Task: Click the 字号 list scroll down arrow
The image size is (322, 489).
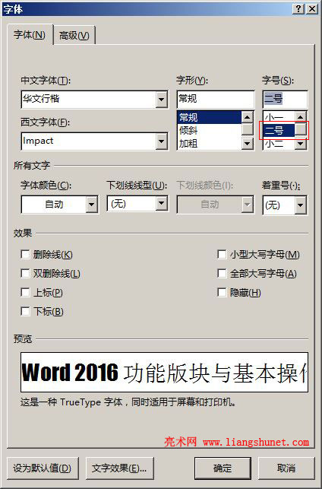Action: pyautogui.click(x=301, y=144)
